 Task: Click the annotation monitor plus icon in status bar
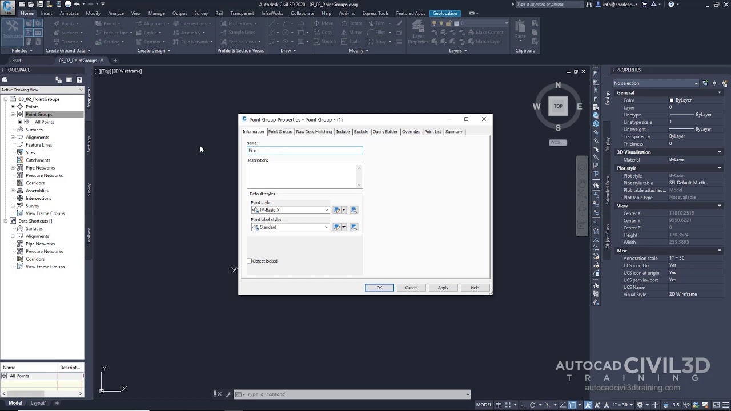(655, 405)
